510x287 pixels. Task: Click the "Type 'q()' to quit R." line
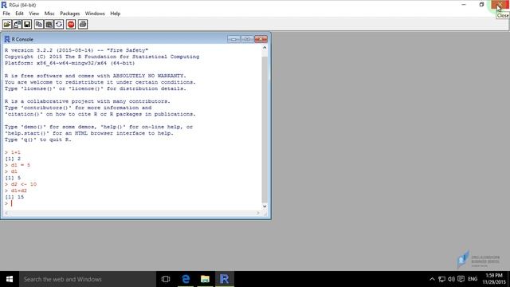37,140
